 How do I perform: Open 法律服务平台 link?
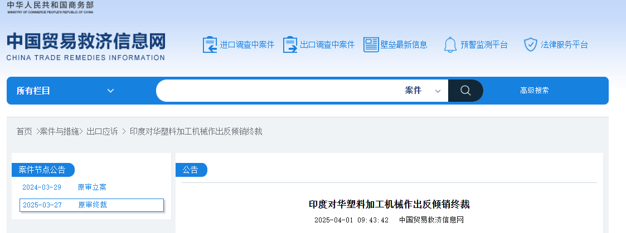point(564,44)
